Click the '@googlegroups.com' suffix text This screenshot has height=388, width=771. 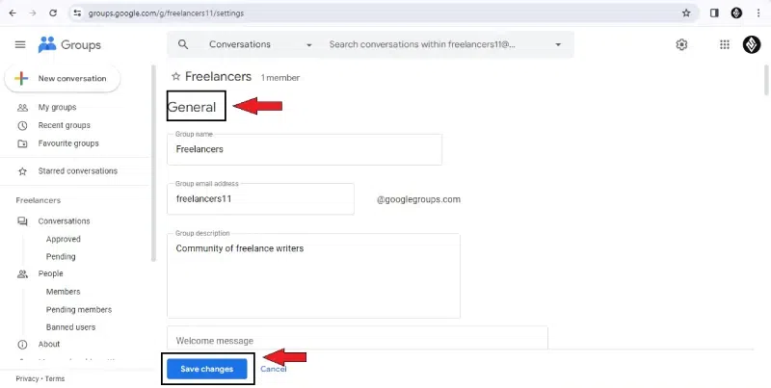pos(418,199)
